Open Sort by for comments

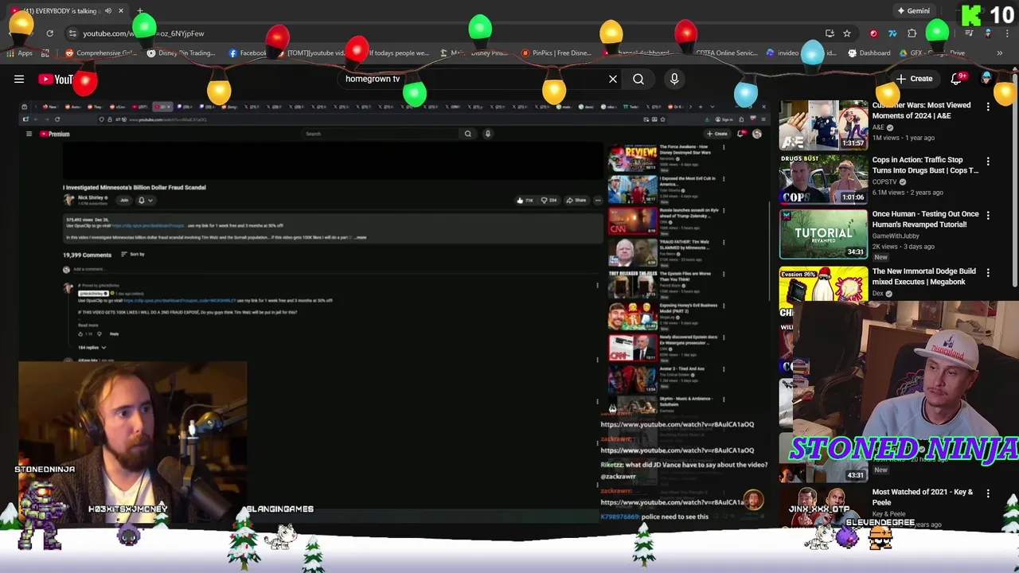[133, 255]
